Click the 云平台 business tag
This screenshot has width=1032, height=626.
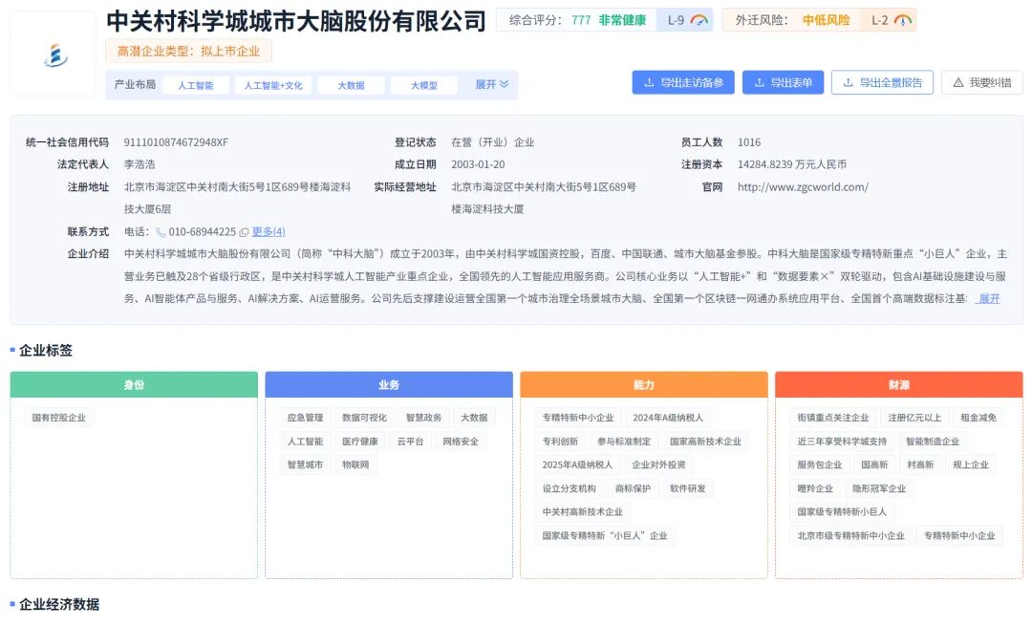pos(410,441)
